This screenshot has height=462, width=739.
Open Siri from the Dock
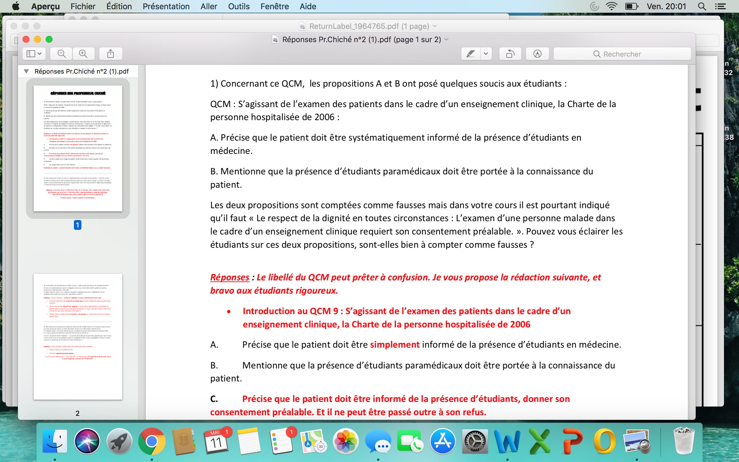(x=87, y=441)
